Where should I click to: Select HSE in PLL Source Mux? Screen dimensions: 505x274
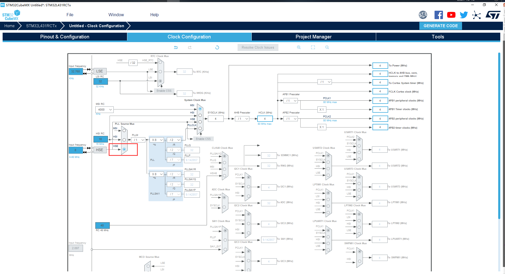point(124,149)
